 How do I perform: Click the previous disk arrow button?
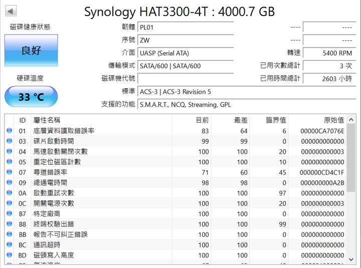point(11,11)
